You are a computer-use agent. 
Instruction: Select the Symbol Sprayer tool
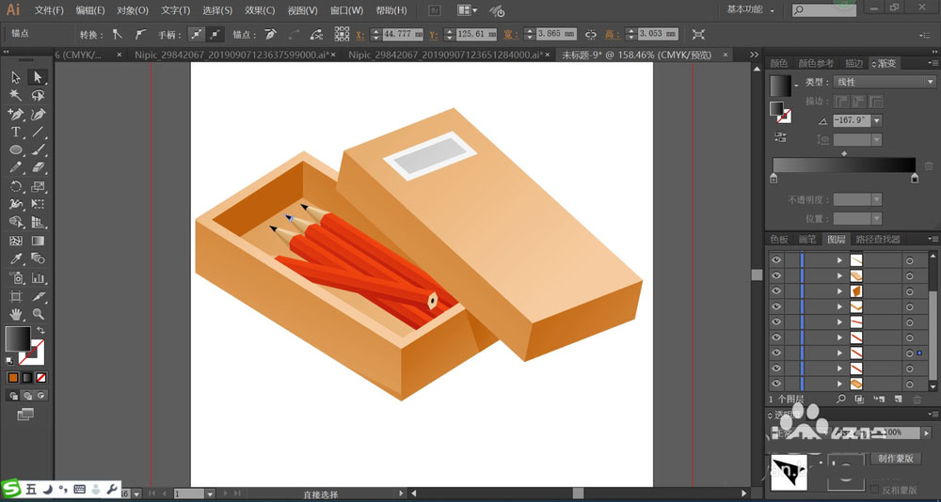(16, 277)
